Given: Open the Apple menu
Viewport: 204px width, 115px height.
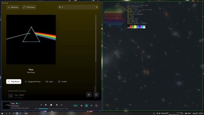Looking at the screenshot, I should 2,113.
